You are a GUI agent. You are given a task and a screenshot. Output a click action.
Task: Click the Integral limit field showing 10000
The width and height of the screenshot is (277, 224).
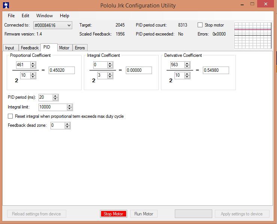coord(53,107)
